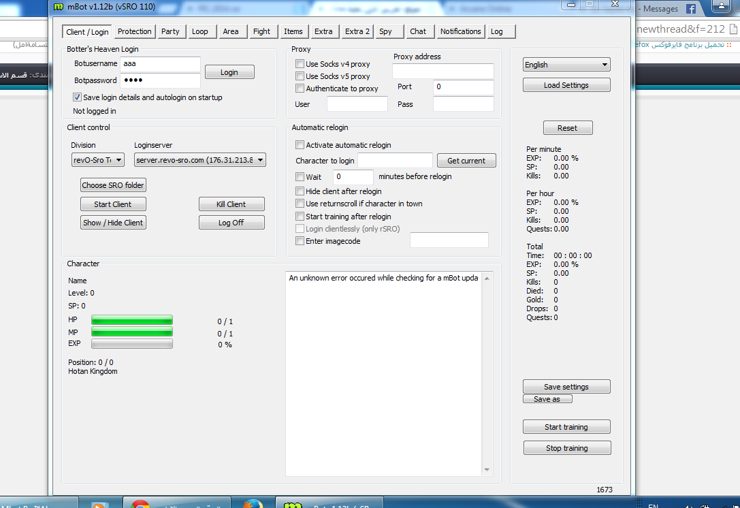740x508 pixels.
Task: Switch to the Notifications tab
Action: pos(461,31)
